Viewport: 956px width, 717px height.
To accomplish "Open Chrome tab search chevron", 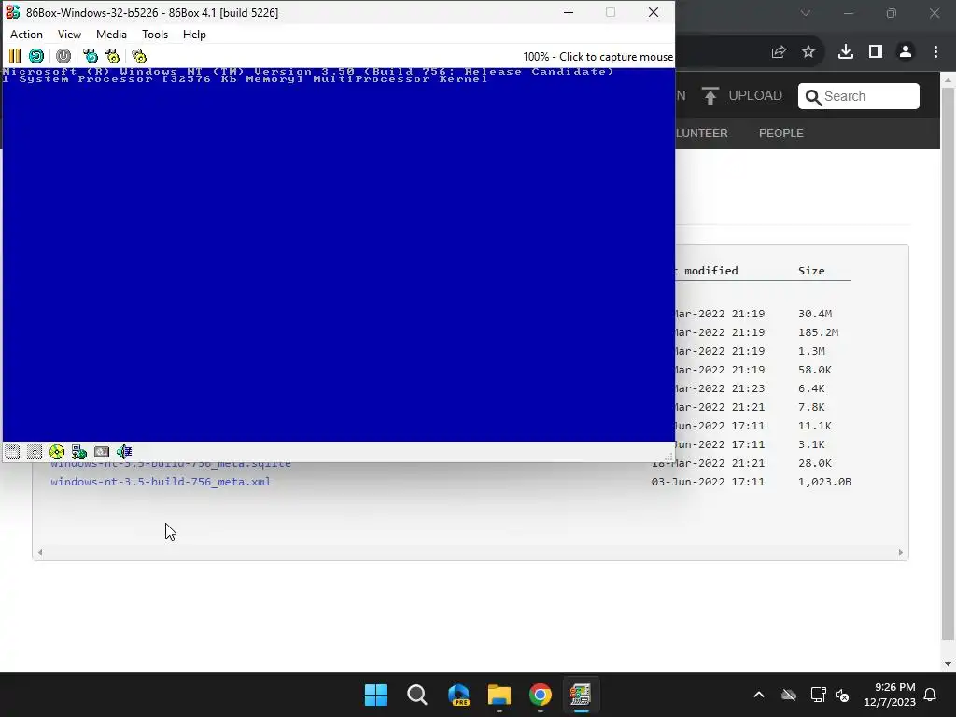I will pos(806,13).
